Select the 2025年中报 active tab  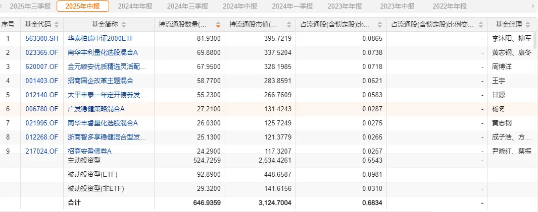tap(82, 6)
